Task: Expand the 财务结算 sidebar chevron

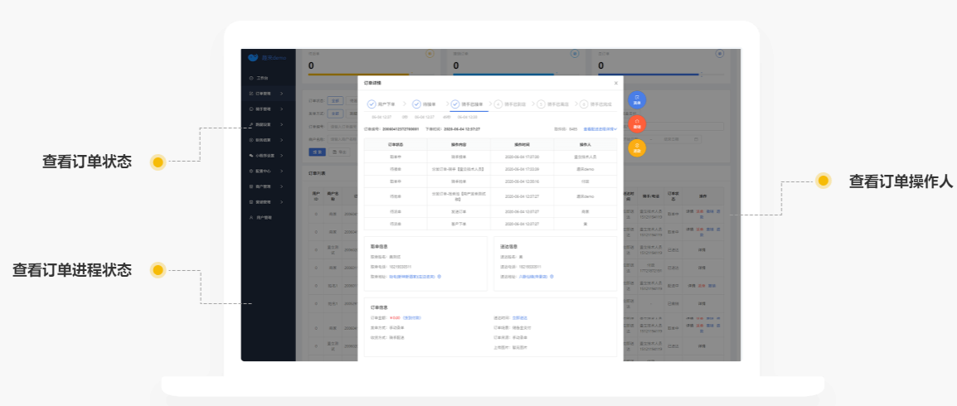Action: click(x=281, y=140)
